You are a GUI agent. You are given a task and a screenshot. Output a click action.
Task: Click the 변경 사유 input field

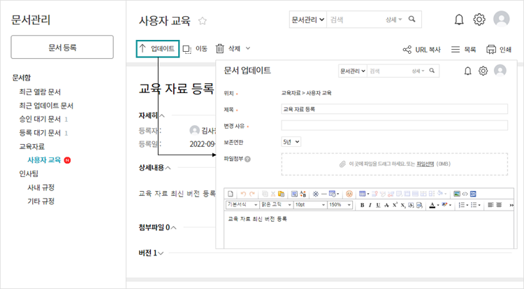[394, 125]
